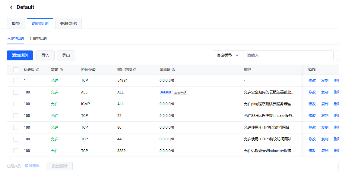Click description 允许使用HTTP协议访问网站
The height and width of the screenshot is (174, 339).
(267, 127)
